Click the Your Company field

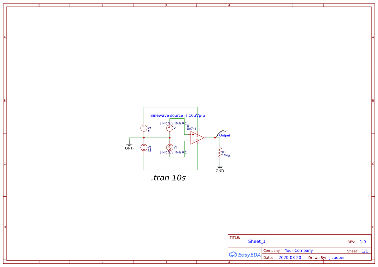[x=298, y=250]
